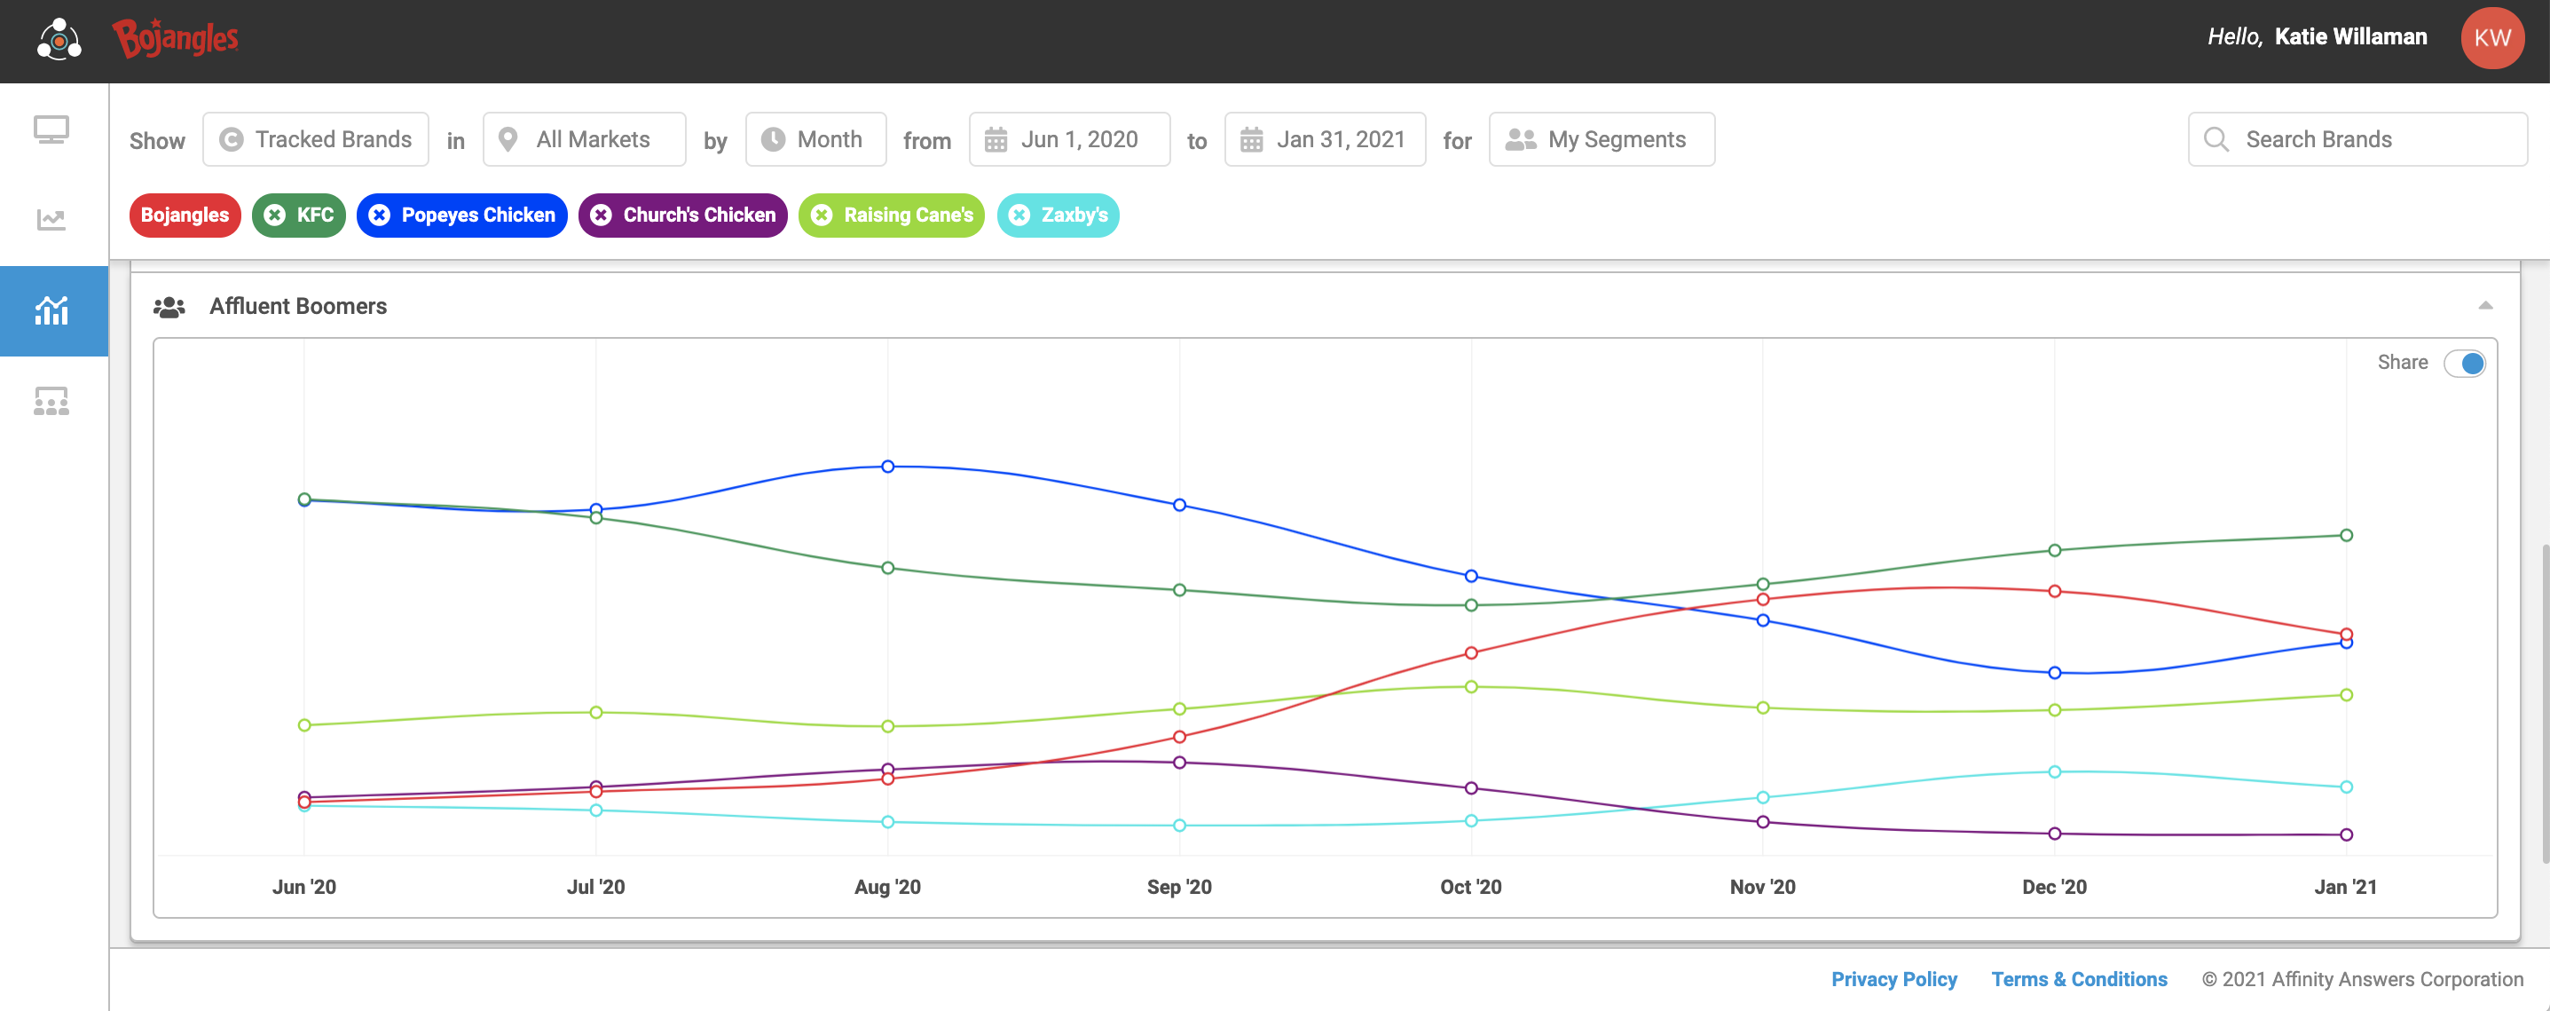Open the line trend chart sidebar icon

point(51,220)
